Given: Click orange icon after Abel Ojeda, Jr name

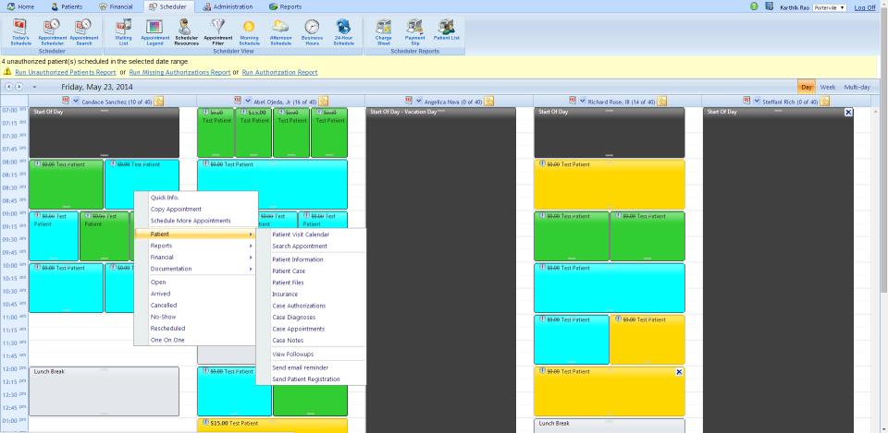Looking at the screenshot, I should (324, 102).
